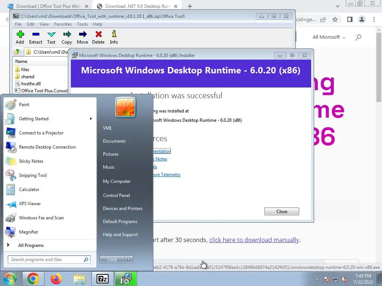Click the Lock button in Start menu
The image size is (382, 286).
click(x=112, y=260)
